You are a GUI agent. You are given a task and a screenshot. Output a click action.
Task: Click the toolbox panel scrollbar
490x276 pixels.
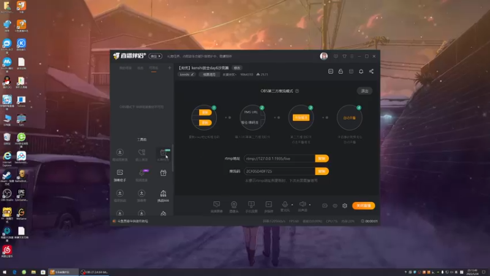coord(173,158)
